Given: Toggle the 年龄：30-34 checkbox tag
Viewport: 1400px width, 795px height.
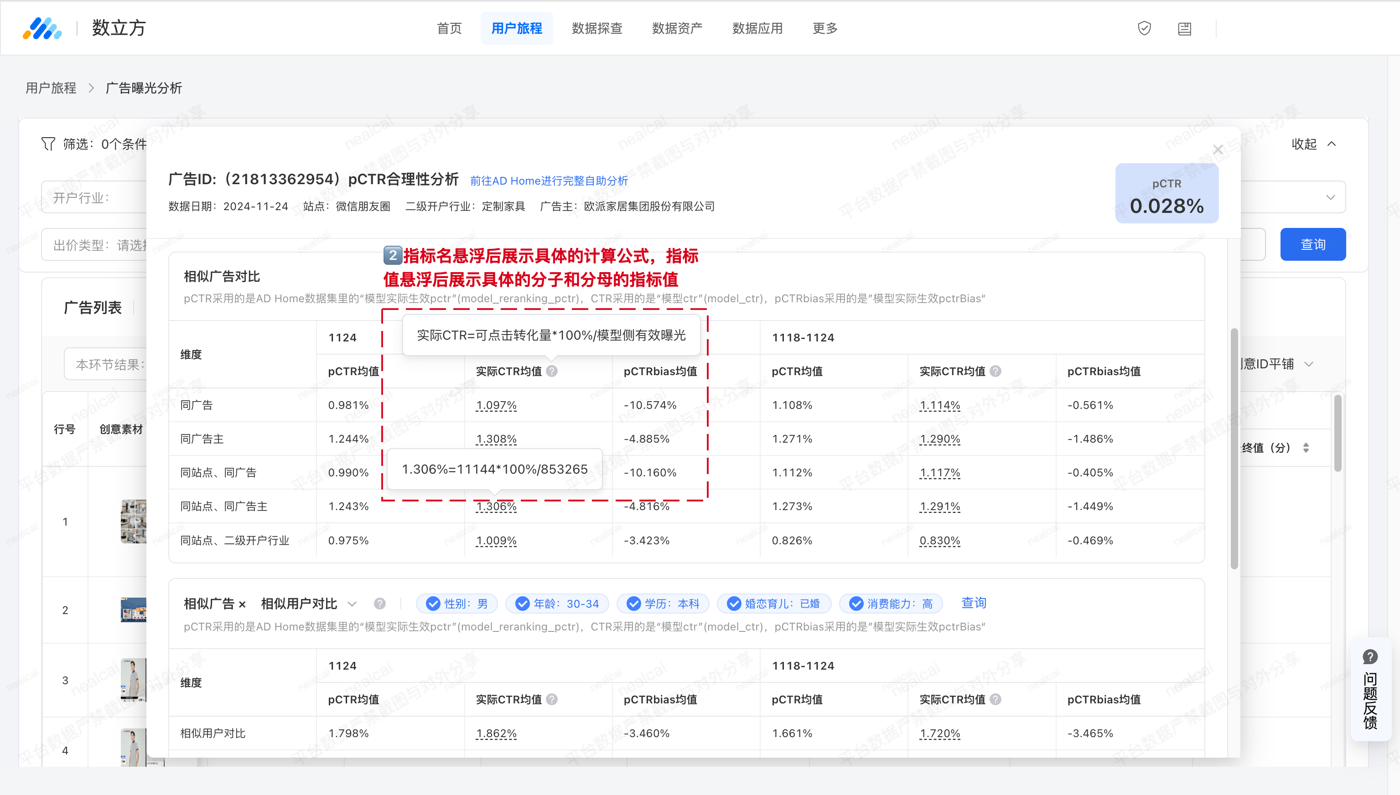Looking at the screenshot, I should tap(523, 604).
